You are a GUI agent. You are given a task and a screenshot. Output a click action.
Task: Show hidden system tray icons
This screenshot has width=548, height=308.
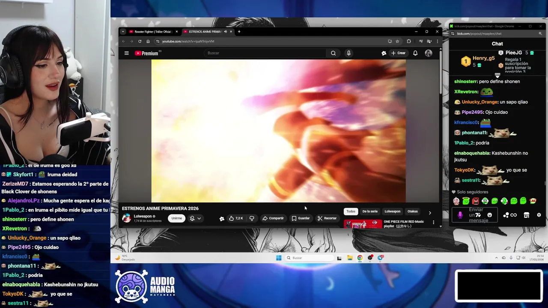497,258
